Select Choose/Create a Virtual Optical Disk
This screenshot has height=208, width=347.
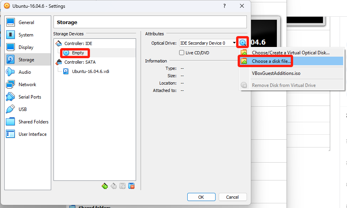click(292, 53)
